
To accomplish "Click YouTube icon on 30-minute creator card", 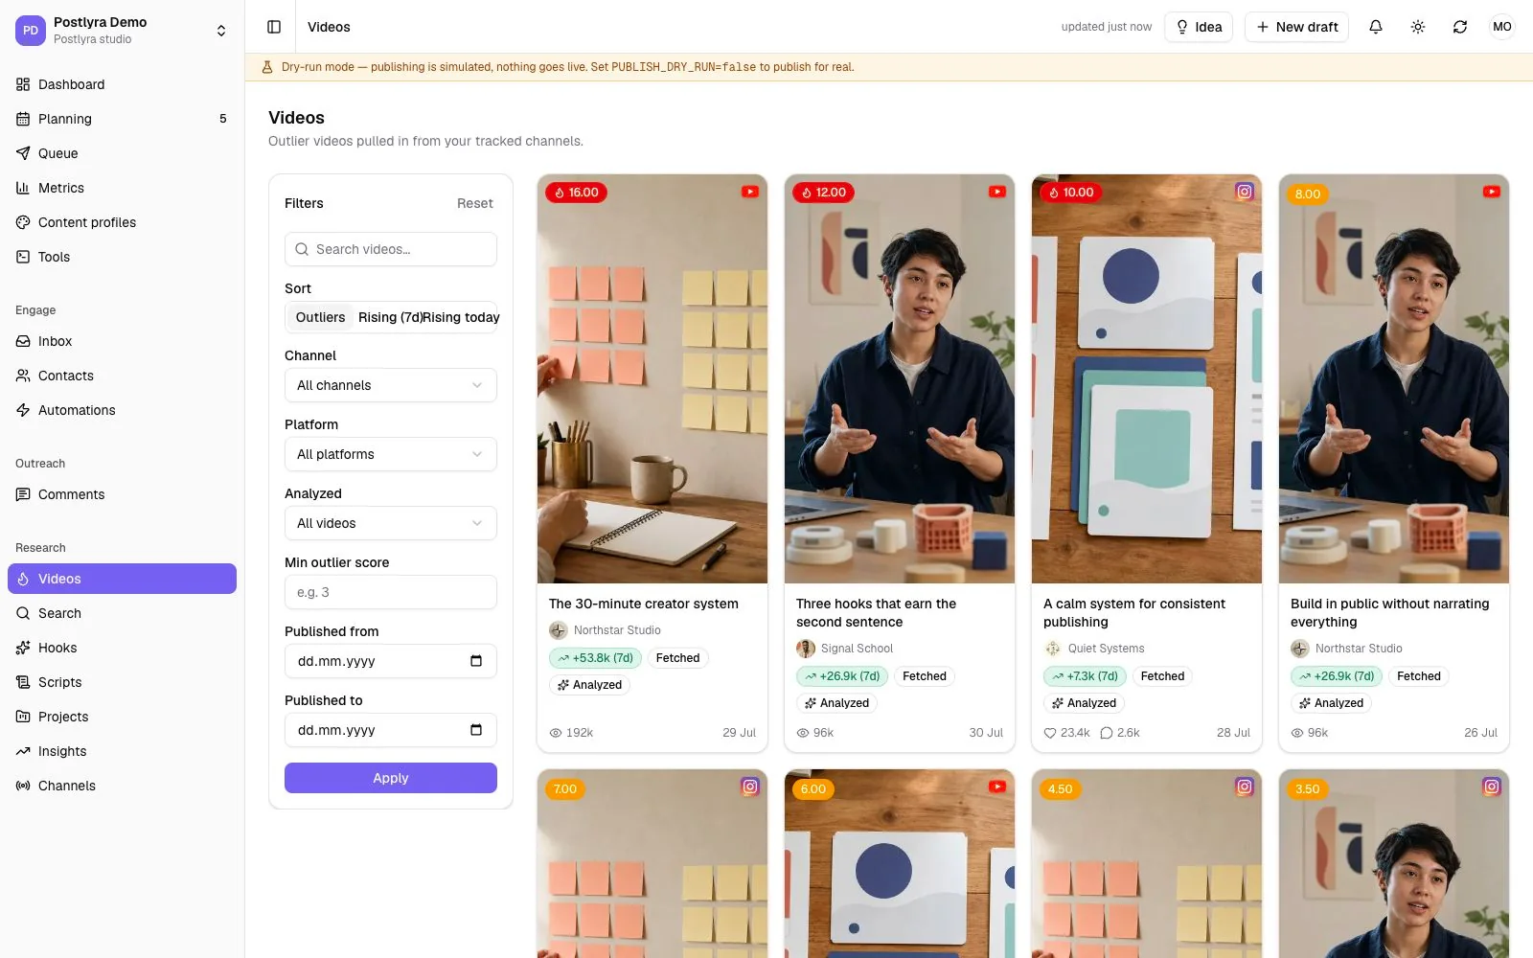I will click(750, 192).
